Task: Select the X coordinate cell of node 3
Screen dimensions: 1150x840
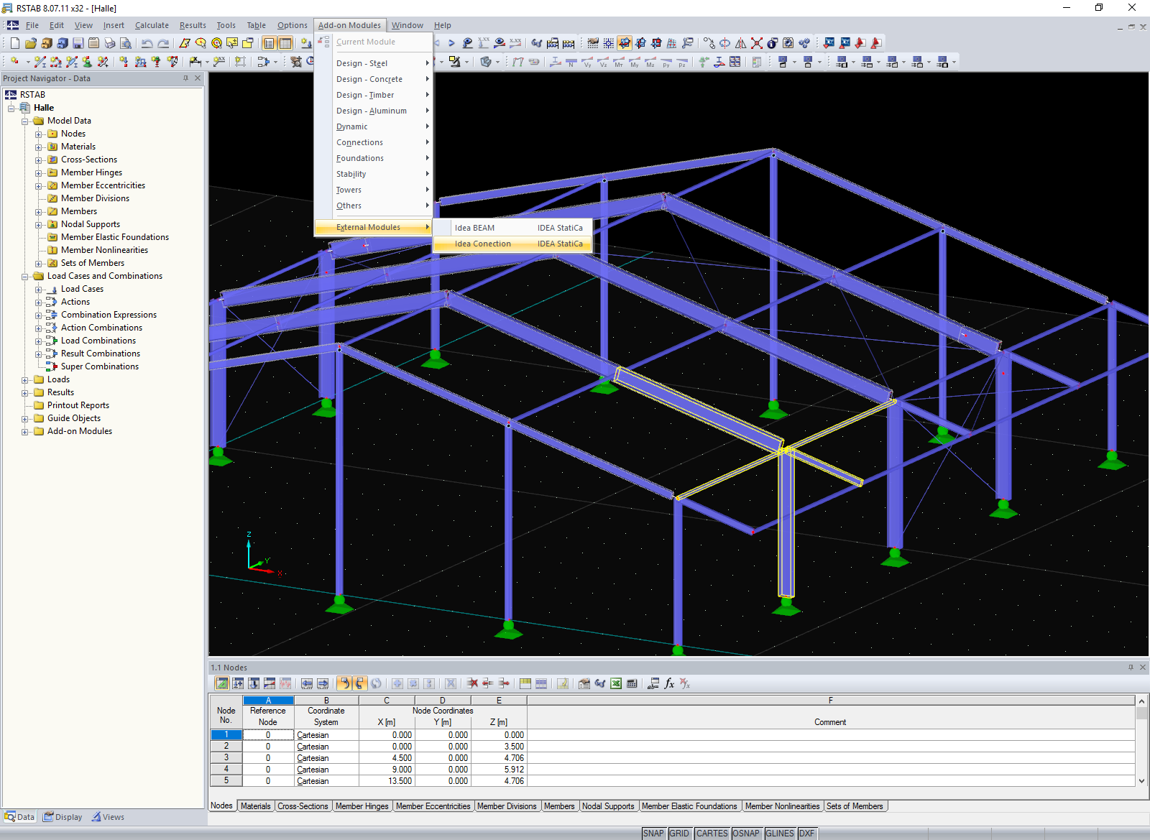Action: coord(387,758)
